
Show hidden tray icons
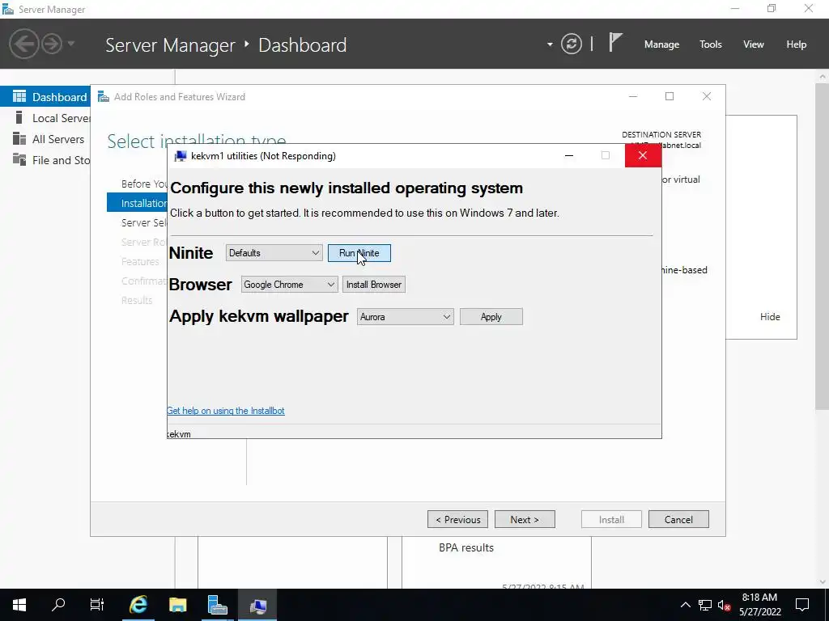click(x=685, y=605)
